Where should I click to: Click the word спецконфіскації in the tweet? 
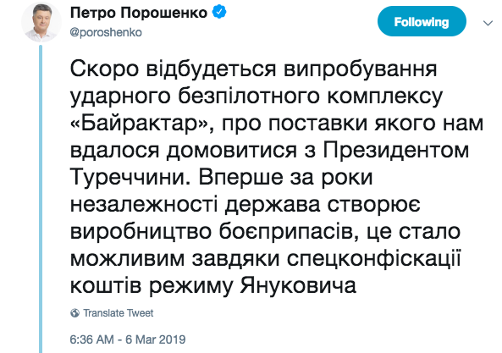click(373, 258)
